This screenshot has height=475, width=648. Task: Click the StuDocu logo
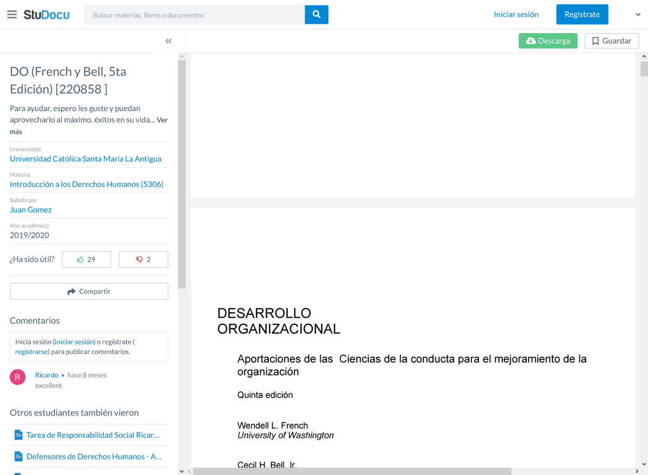pyautogui.click(x=45, y=14)
